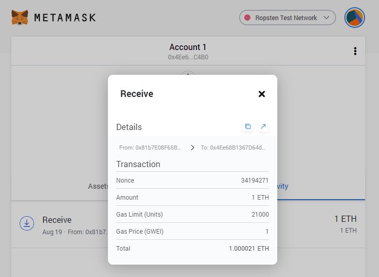
Task: Click the Transaction section heading
Action: point(138,164)
